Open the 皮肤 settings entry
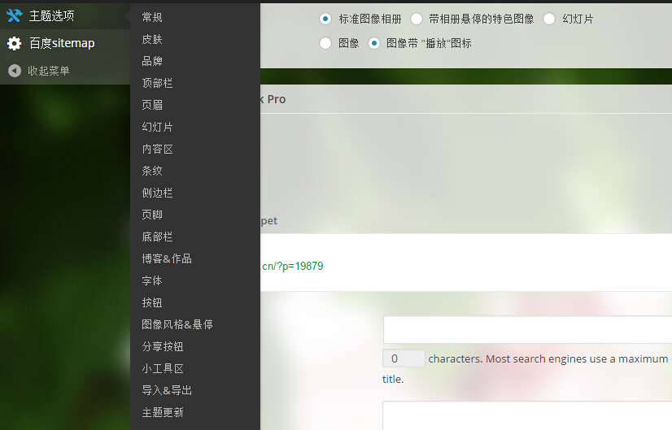This screenshot has width=672, height=430. [x=152, y=39]
